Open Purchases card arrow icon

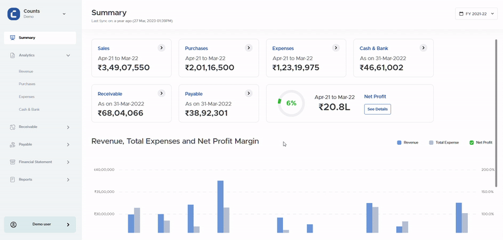(248, 48)
